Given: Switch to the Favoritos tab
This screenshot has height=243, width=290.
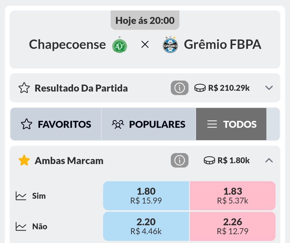Looking at the screenshot, I should [56, 124].
